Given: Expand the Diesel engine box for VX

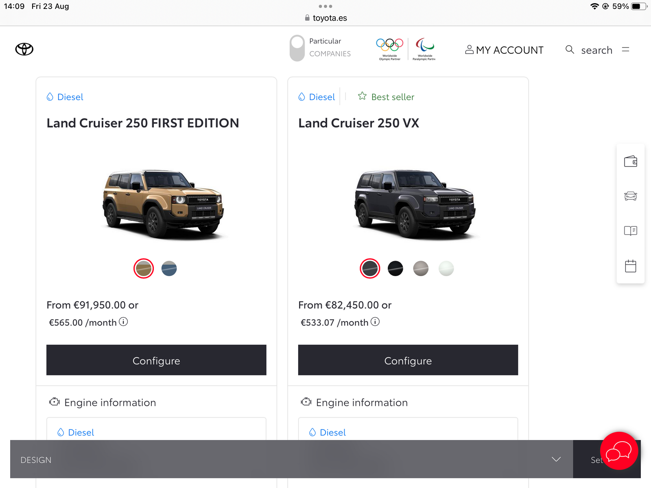Looking at the screenshot, I should point(408,432).
